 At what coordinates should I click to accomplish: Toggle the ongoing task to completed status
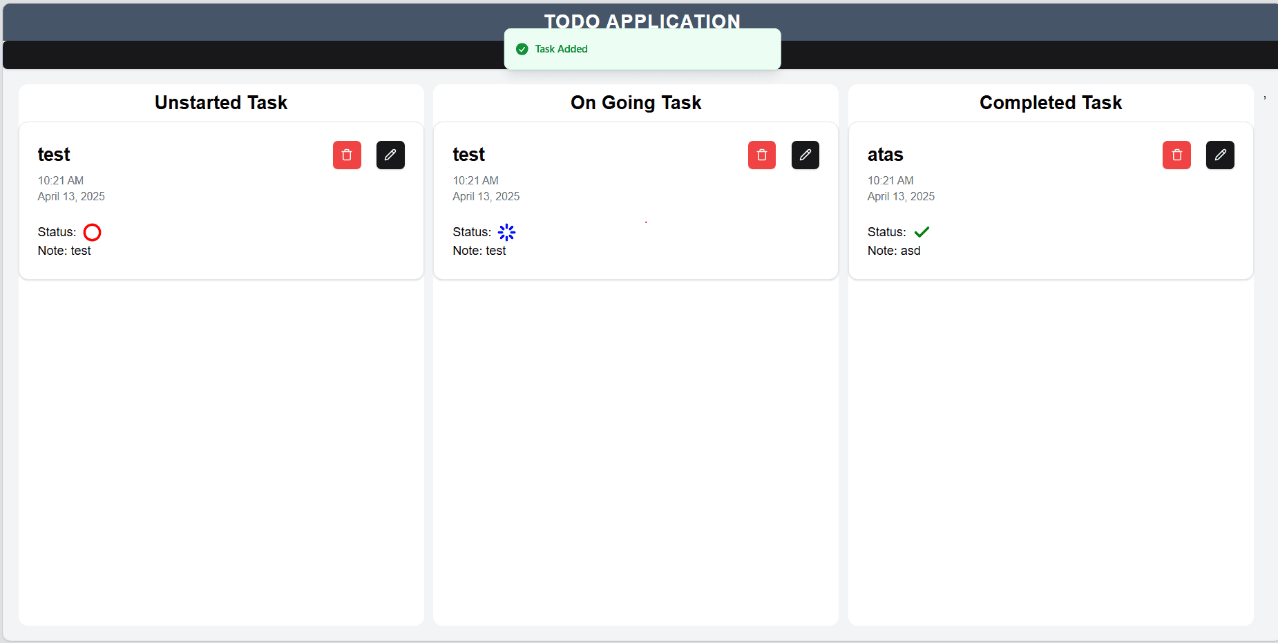506,232
